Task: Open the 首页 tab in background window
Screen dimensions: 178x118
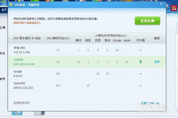Action: point(4,10)
